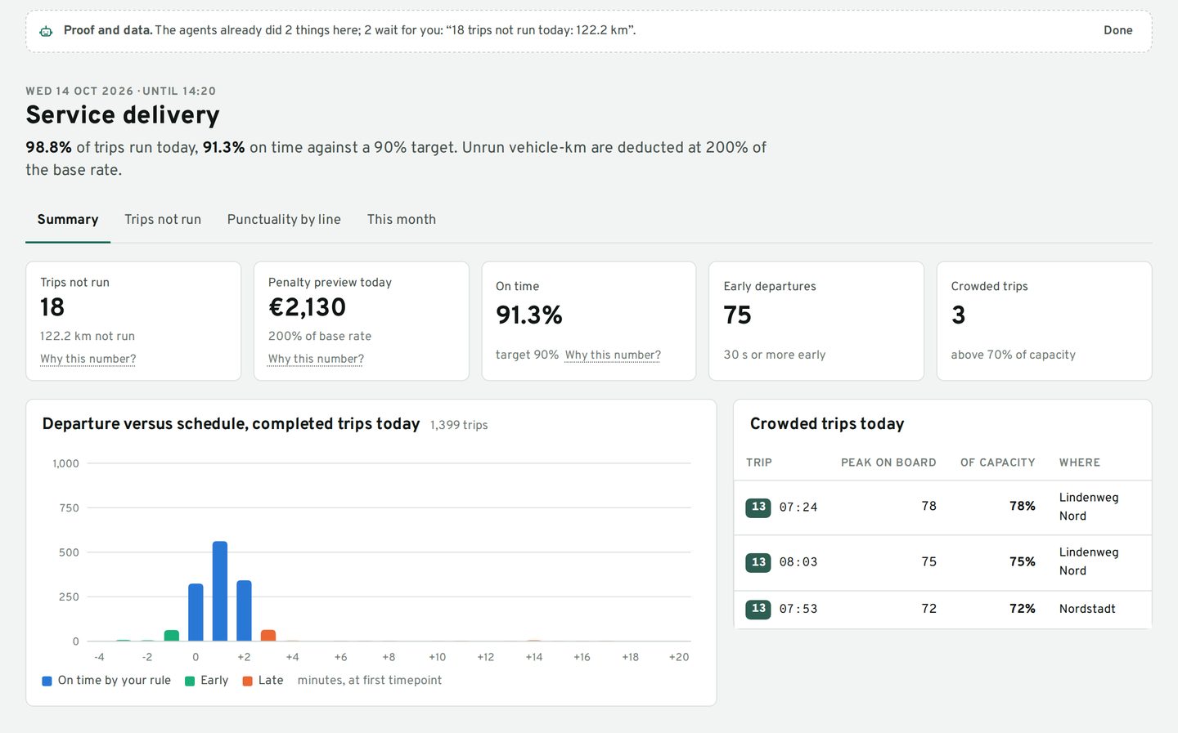The width and height of the screenshot is (1178, 733).
Task: Click the Early departures value 75
Action: click(738, 315)
